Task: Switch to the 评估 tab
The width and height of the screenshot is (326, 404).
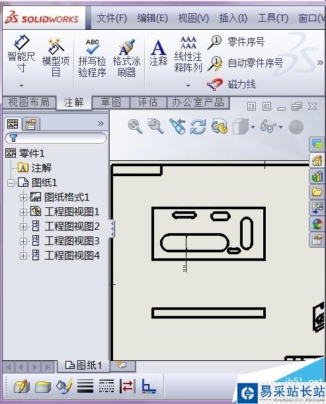Action: (148, 102)
